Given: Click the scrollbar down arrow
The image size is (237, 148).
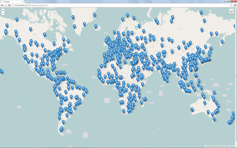Looking at the screenshot, I should 236,146.
